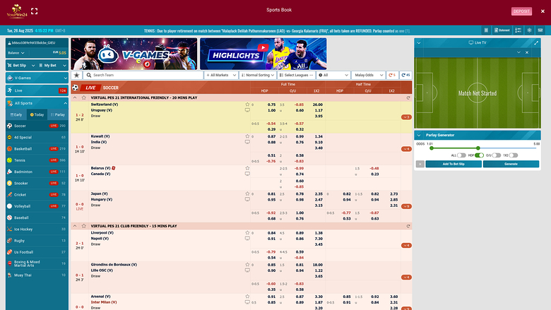Favorite the Liverpool vs Napoli match
551x310 pixels.
point(247,233)
